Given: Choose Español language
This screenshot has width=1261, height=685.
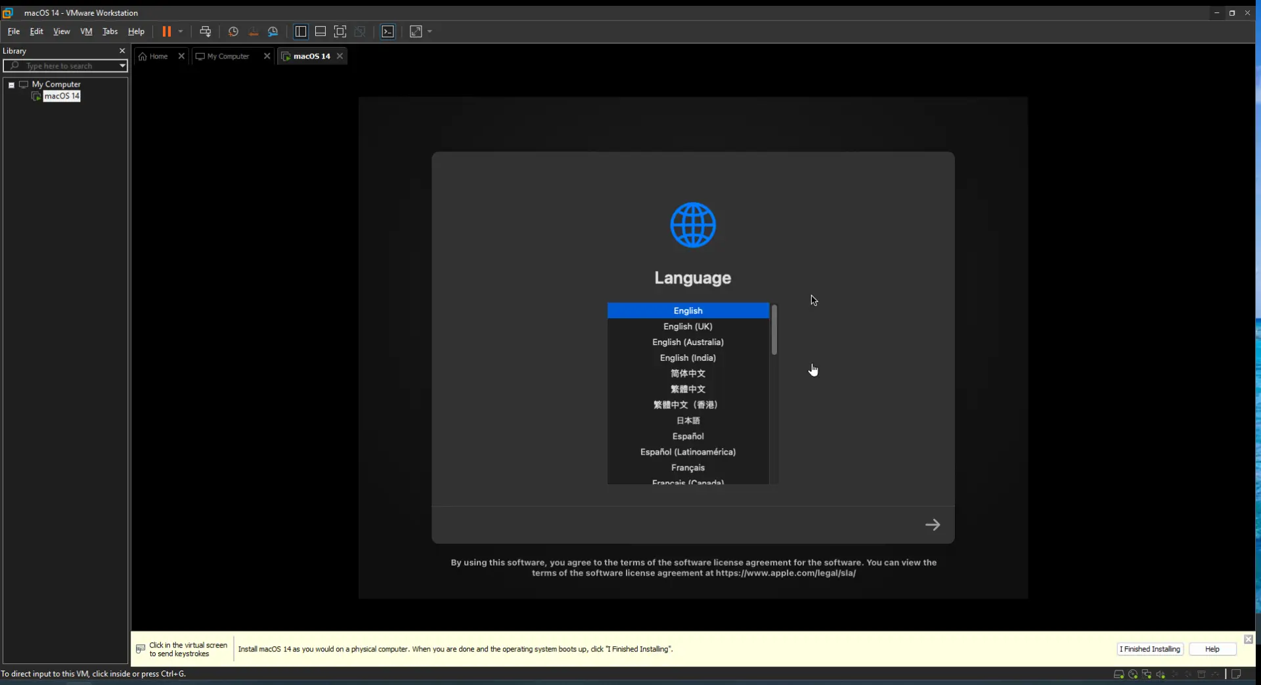Looking at the screenshot, I should point(688,436).
